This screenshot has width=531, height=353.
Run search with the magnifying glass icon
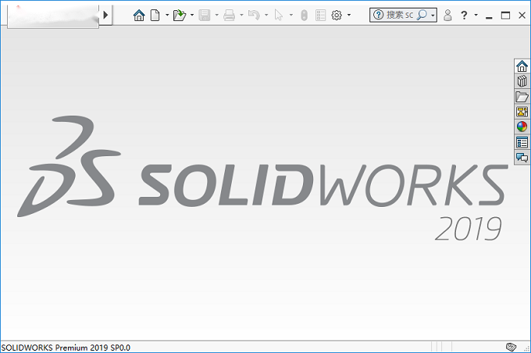pos(422,15)
